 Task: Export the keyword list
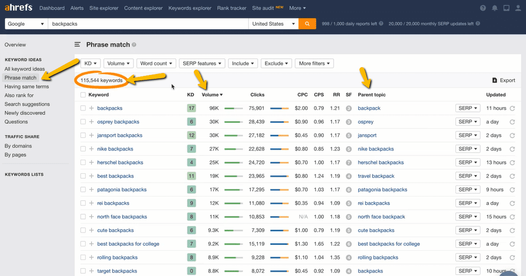504,80
